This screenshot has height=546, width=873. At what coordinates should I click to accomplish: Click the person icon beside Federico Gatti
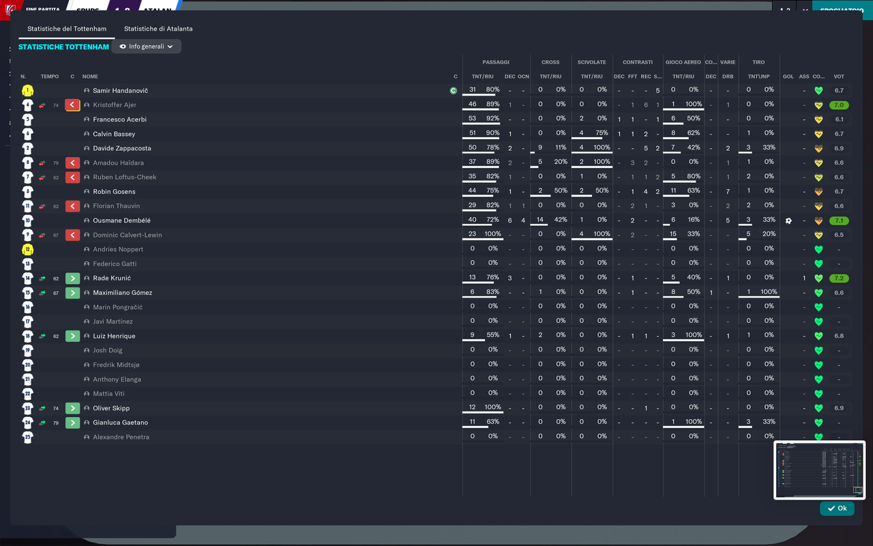tap(87, 264)
